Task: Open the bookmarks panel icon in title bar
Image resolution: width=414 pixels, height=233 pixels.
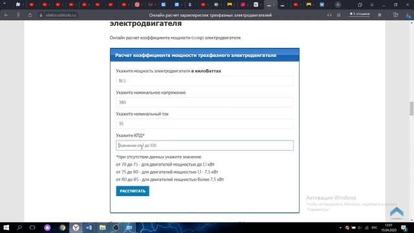Action: tap(360, 5)
